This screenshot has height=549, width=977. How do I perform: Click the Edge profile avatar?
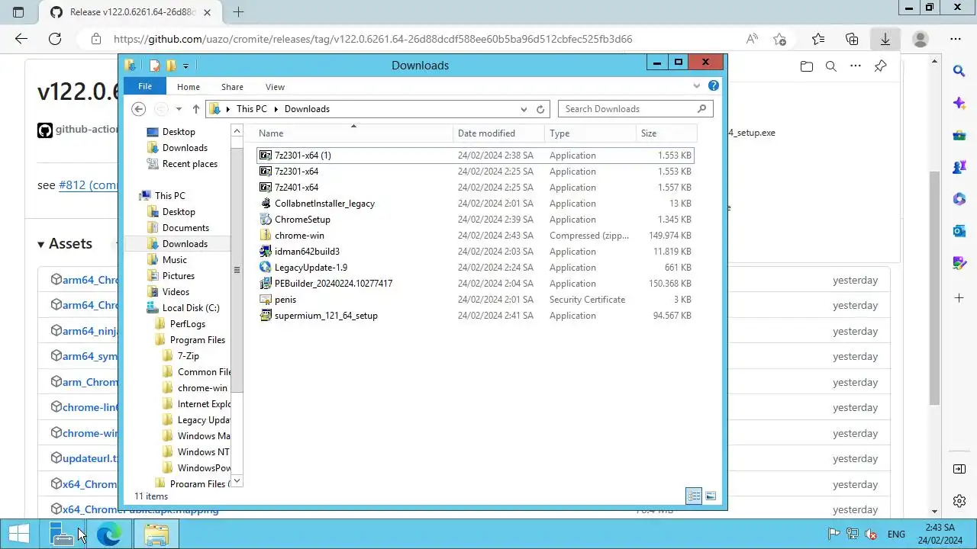click(x=921, y=39)
